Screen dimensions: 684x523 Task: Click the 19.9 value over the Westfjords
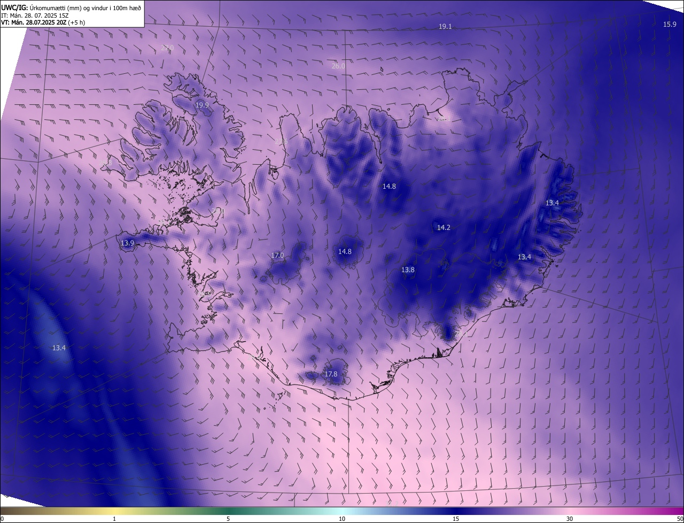pyautogui.click(x=202, y=105)
